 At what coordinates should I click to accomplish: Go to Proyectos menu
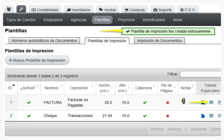coord(126,20)
